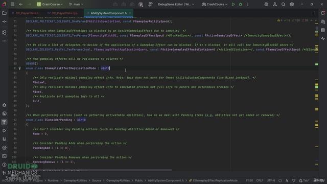Start debugging with the green bug icon

coord(241,4)
